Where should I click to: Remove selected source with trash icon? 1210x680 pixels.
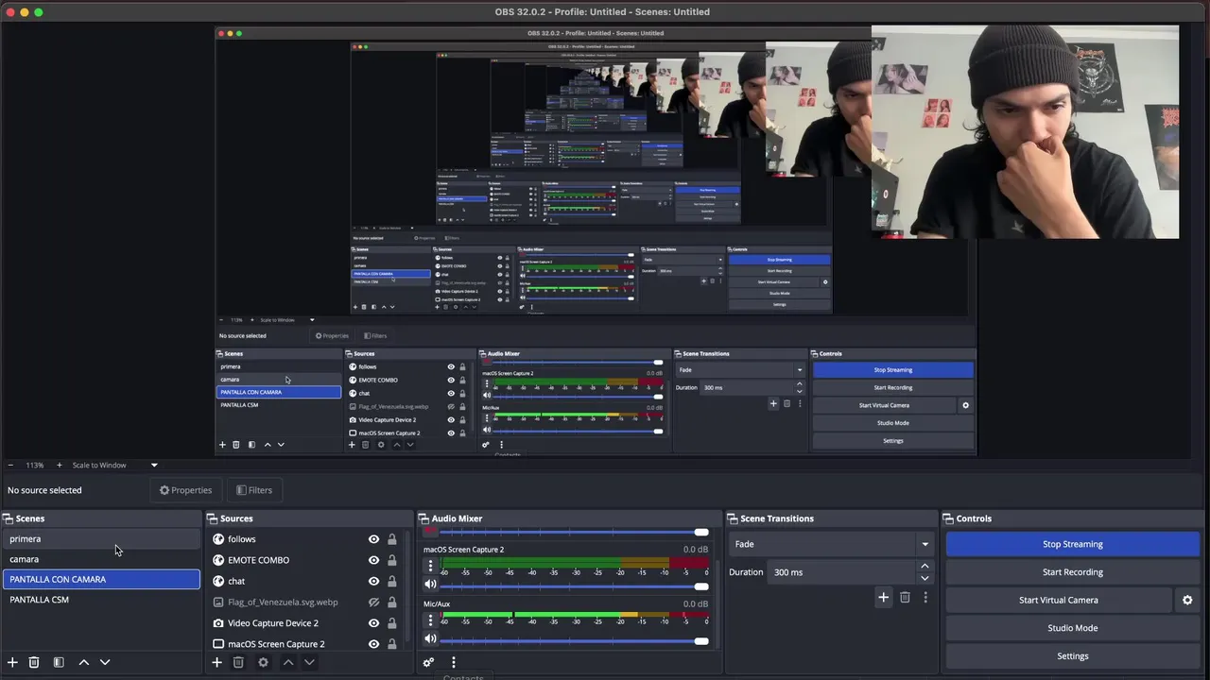[238, 663]
